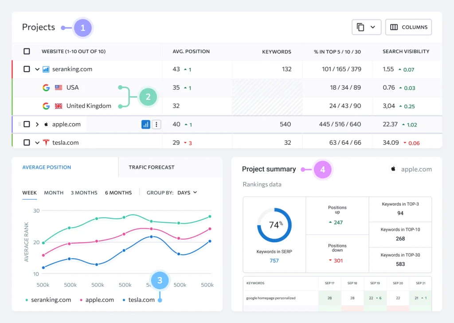This screenshot has width=454, height=323.
Task: Click the last blue point on tesla.com line
Action: [210, 241]
